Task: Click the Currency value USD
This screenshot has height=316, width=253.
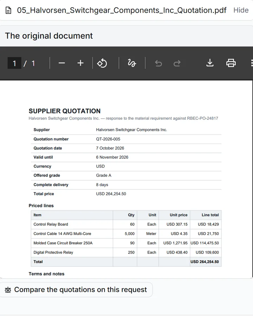Action: point(100,166)
